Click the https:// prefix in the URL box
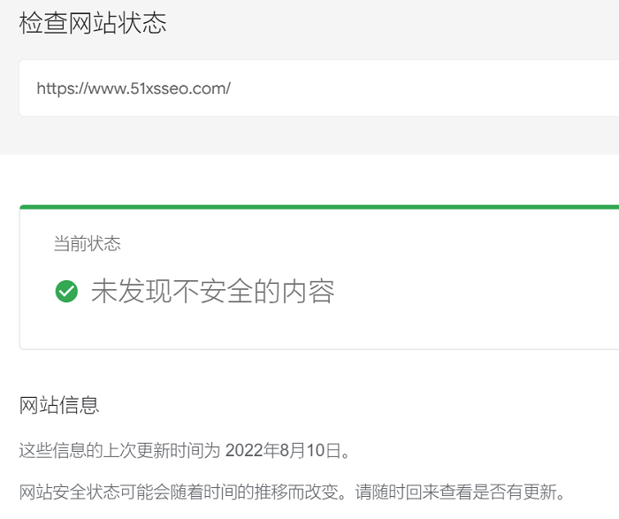 (62, 88)
